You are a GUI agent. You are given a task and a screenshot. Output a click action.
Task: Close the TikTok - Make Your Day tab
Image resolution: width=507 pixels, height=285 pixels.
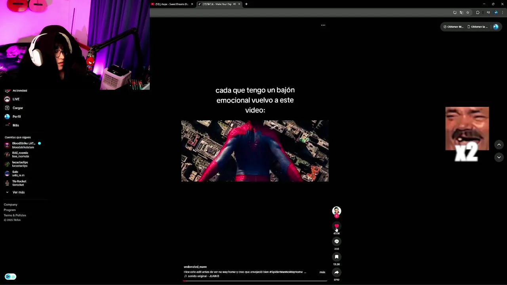coord(239,4)
